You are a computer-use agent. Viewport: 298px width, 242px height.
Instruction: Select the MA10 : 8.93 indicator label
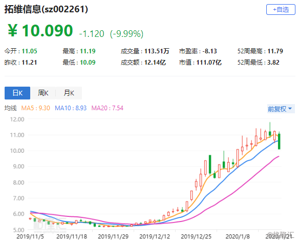point(71,108)
